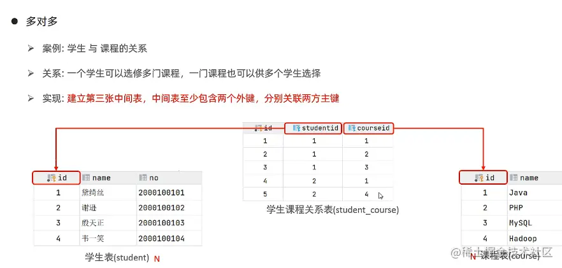Click courseid value 4 in student_course last row
Image resolution: width=562 pixels, height=268 pixels.
[x=368, y=195]
